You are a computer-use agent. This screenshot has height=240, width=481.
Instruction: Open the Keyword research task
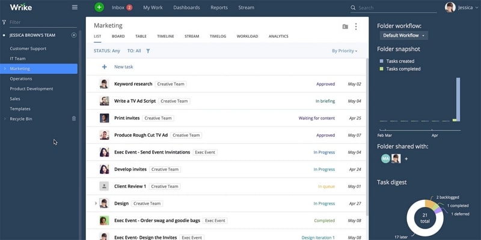click(x=133, y=84)
